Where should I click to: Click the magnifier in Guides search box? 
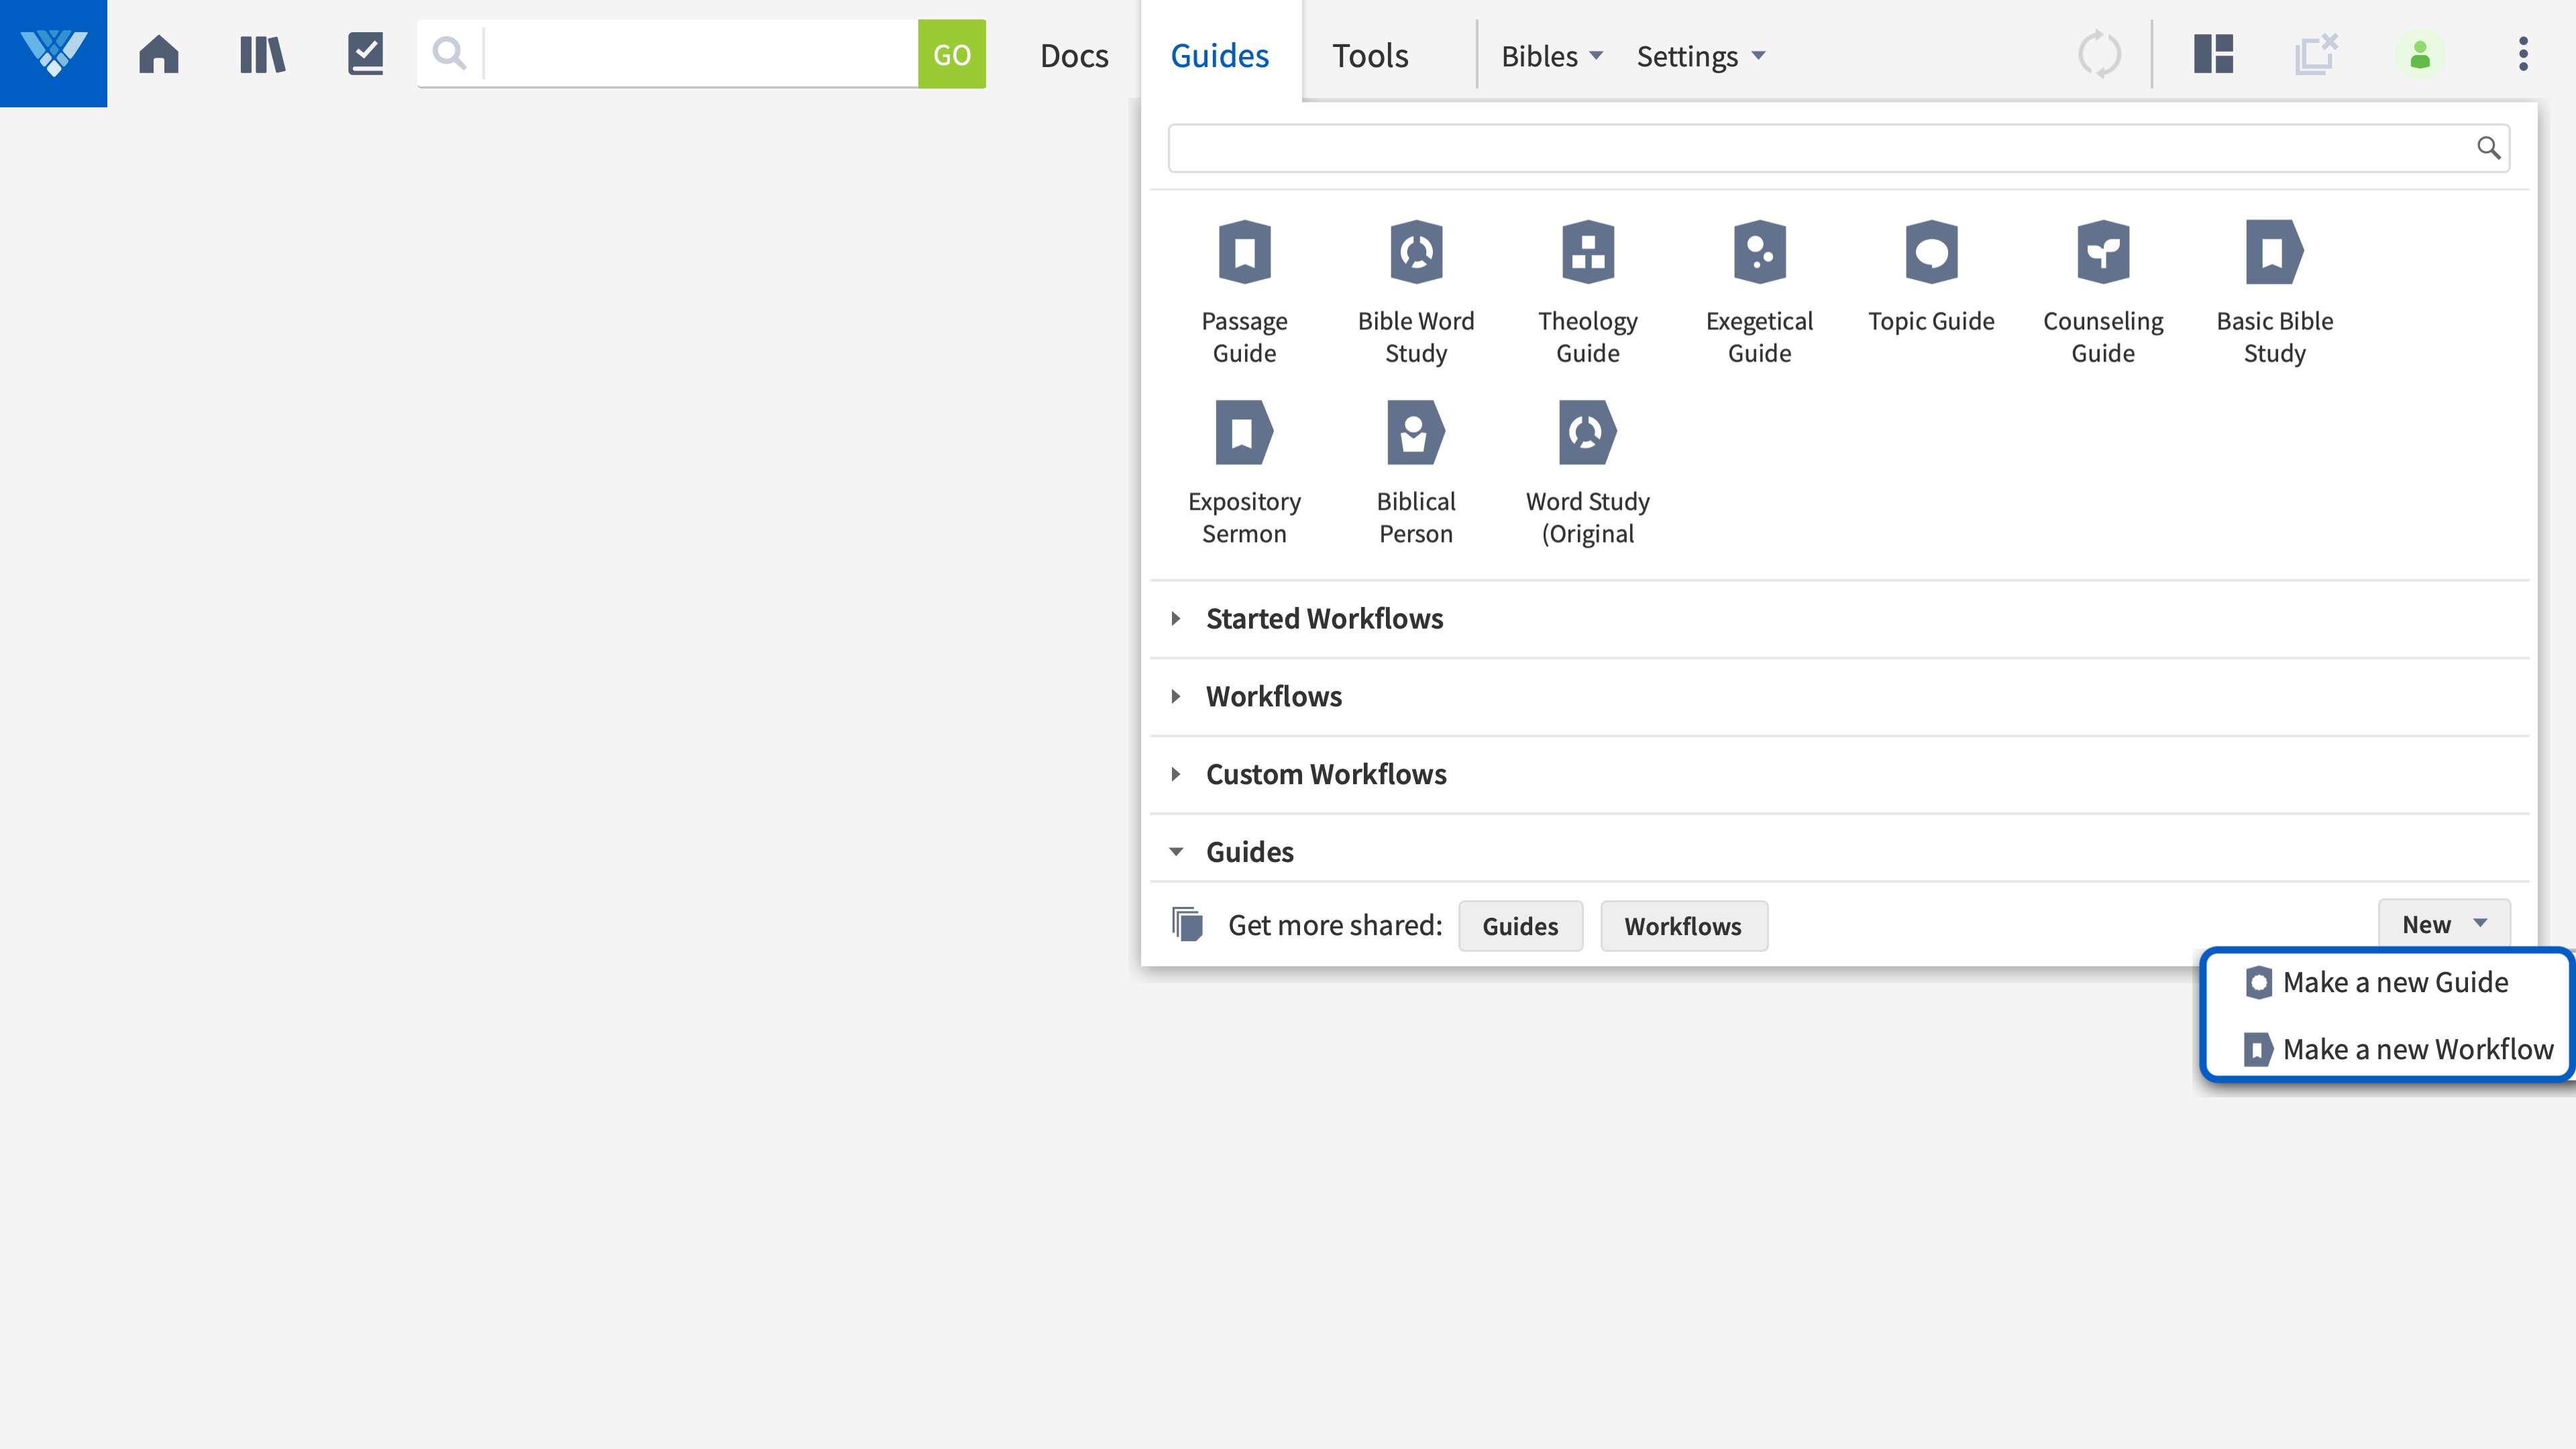tap(2489, 148)
